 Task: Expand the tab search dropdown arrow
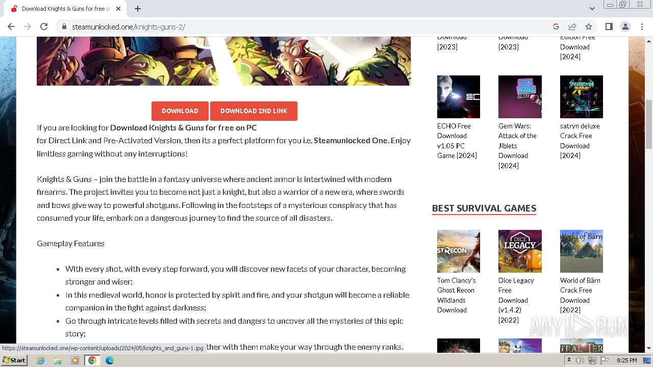592,9
